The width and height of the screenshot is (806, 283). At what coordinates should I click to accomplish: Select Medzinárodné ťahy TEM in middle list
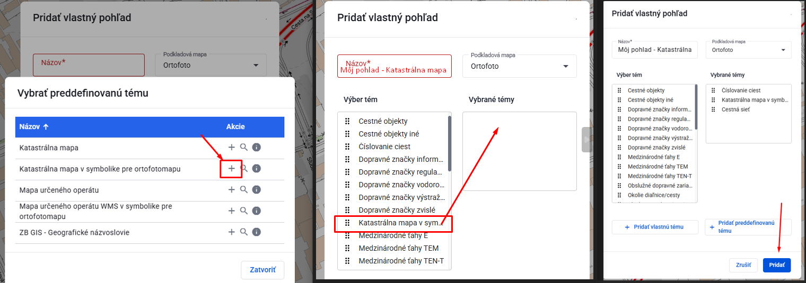click(398, 248)
